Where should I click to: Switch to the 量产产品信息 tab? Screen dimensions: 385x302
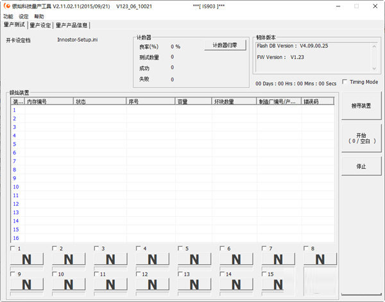click(x=72, y=26)
